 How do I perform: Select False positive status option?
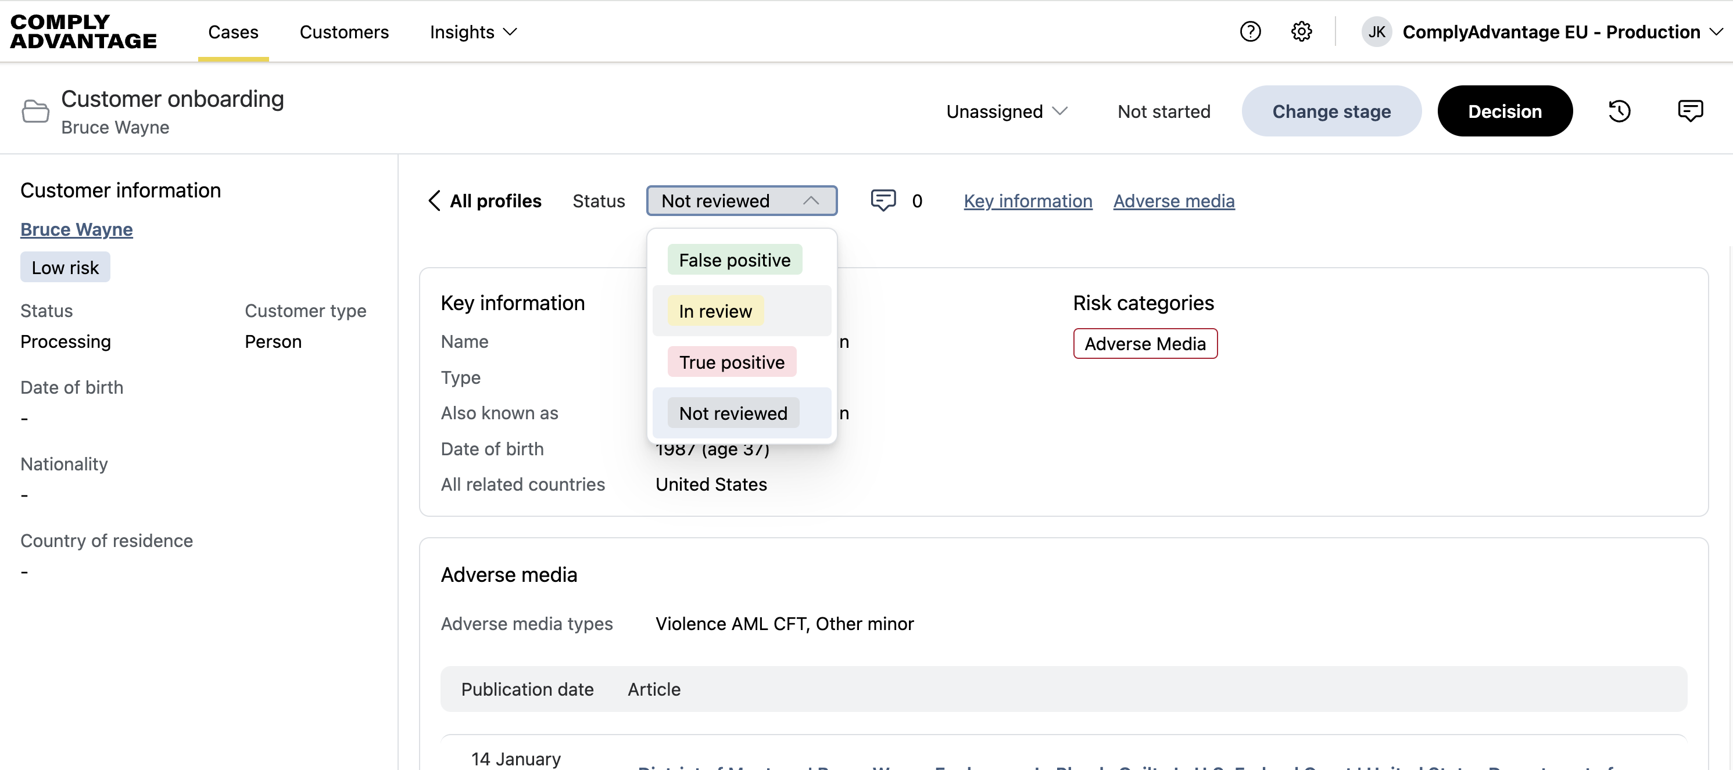(735, 260)
